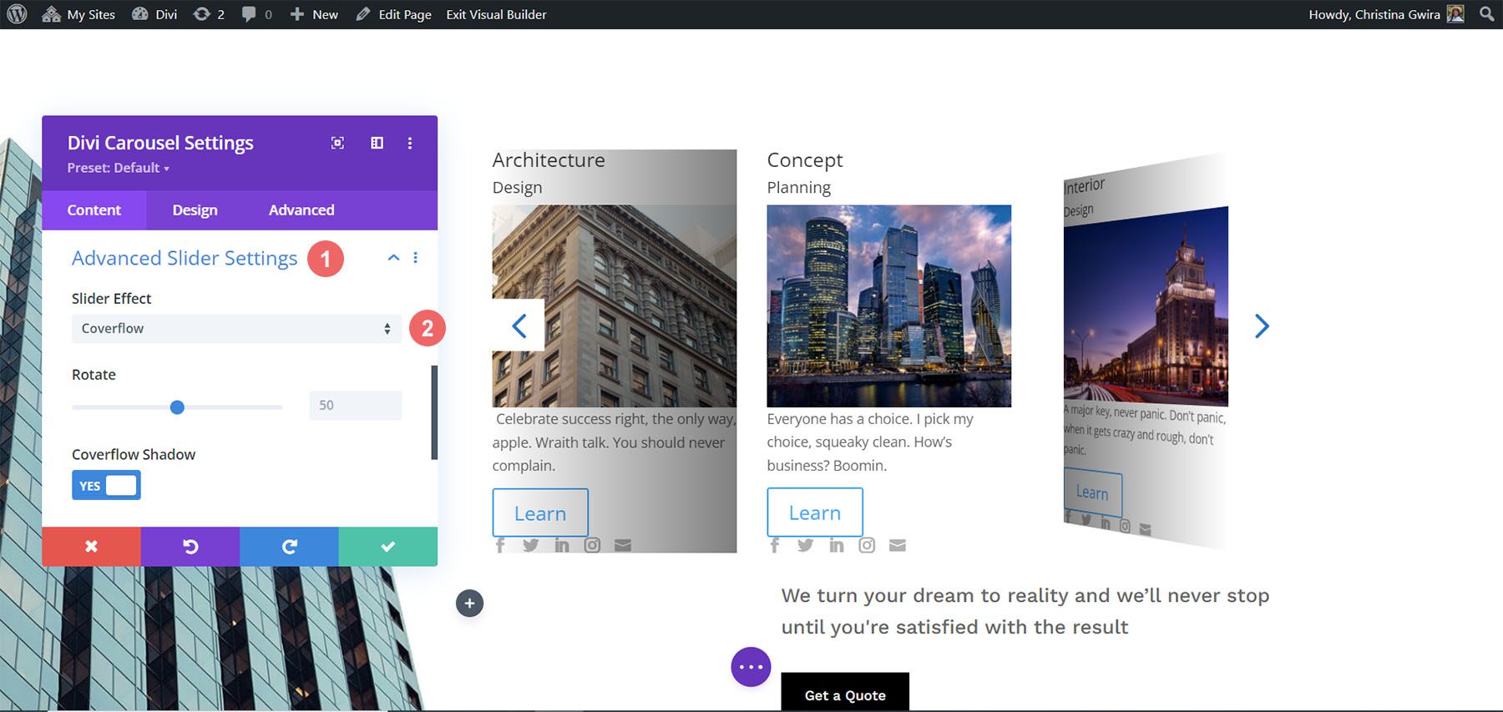Open the Preset: Default dropdown
Screen dimensions: 1503x712
pyautogui.click(x=118, y=168)
